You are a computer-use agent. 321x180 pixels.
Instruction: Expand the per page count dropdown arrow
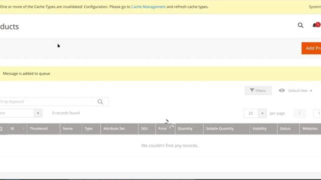coord(262,113)
